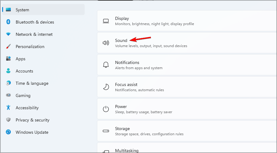Click the Accessibility figure icon

pos(9,108)
